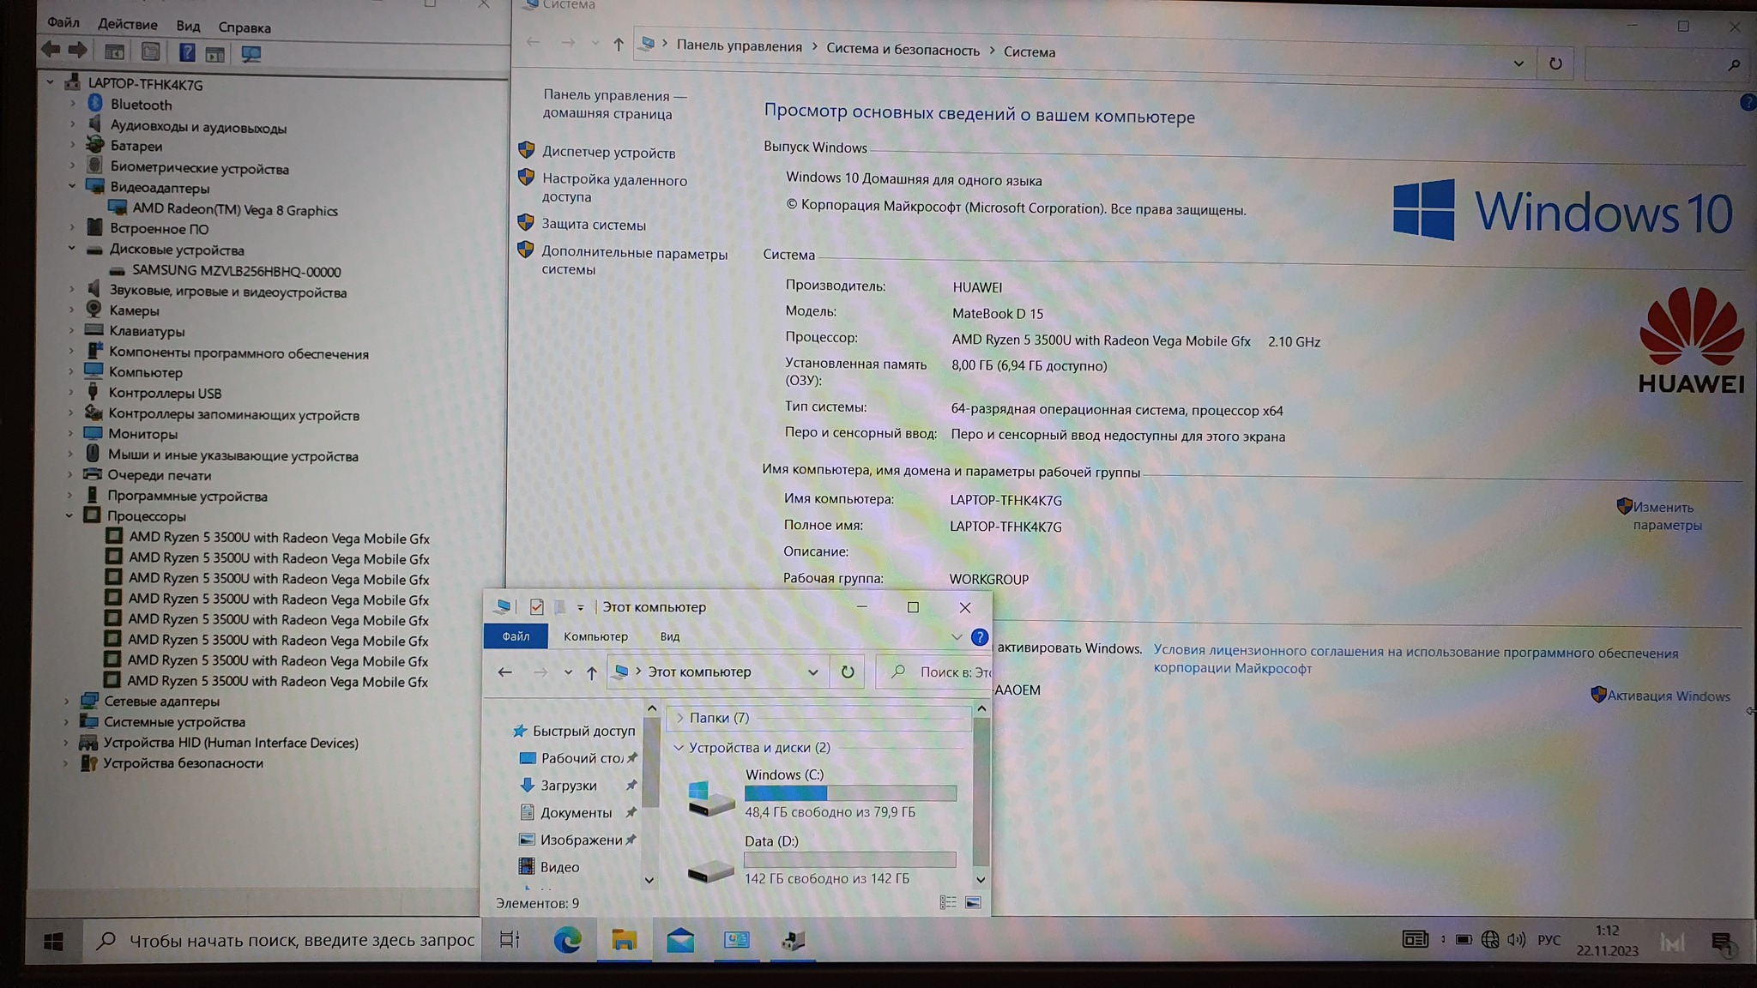The width and height of the screenshot is (1757, 988).
Task: Click refresh icon in Этот компьютер window
Action: [x=848, y=672]
